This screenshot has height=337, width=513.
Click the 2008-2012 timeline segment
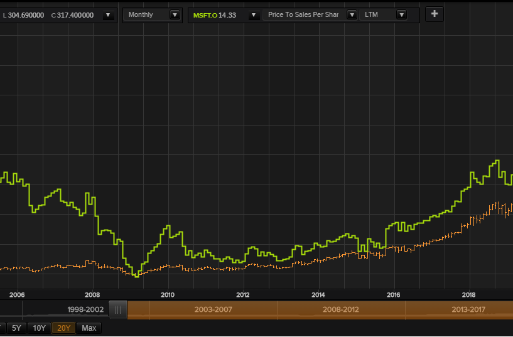pos(341,309)
